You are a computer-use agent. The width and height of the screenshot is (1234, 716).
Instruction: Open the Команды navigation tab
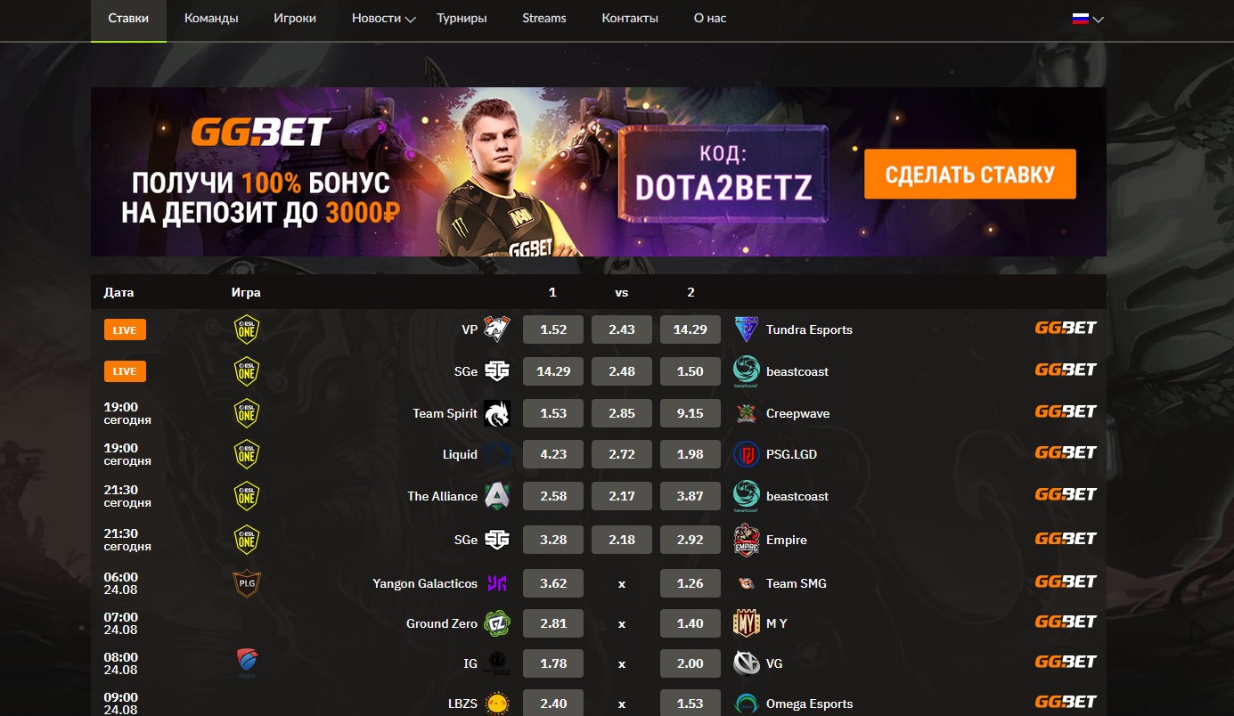click(211, 19)
